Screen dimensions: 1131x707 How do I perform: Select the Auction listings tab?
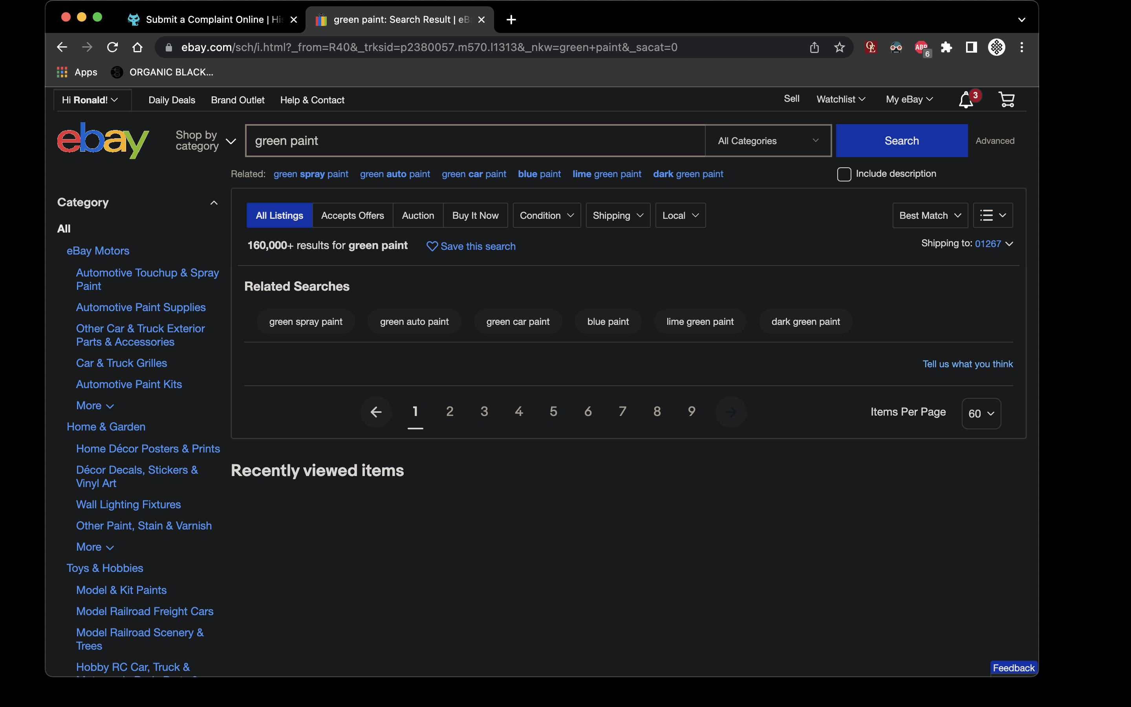click(418, 216)
